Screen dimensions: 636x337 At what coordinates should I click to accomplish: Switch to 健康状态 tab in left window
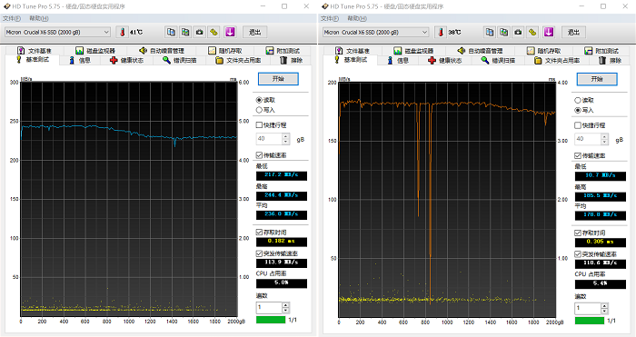tap(127, 61)
